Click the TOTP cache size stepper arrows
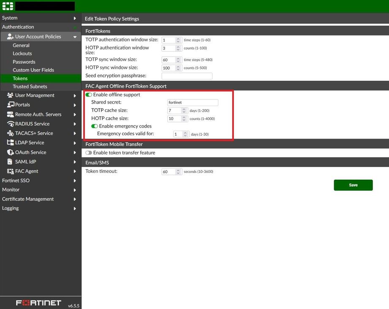 click(x=184, y=110)
